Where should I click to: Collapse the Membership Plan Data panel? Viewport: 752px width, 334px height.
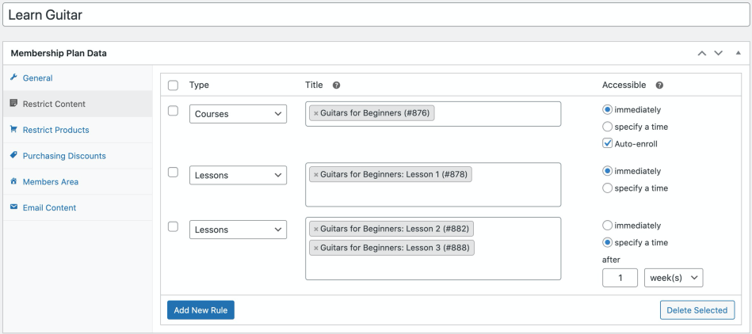[x=739, y=53]
